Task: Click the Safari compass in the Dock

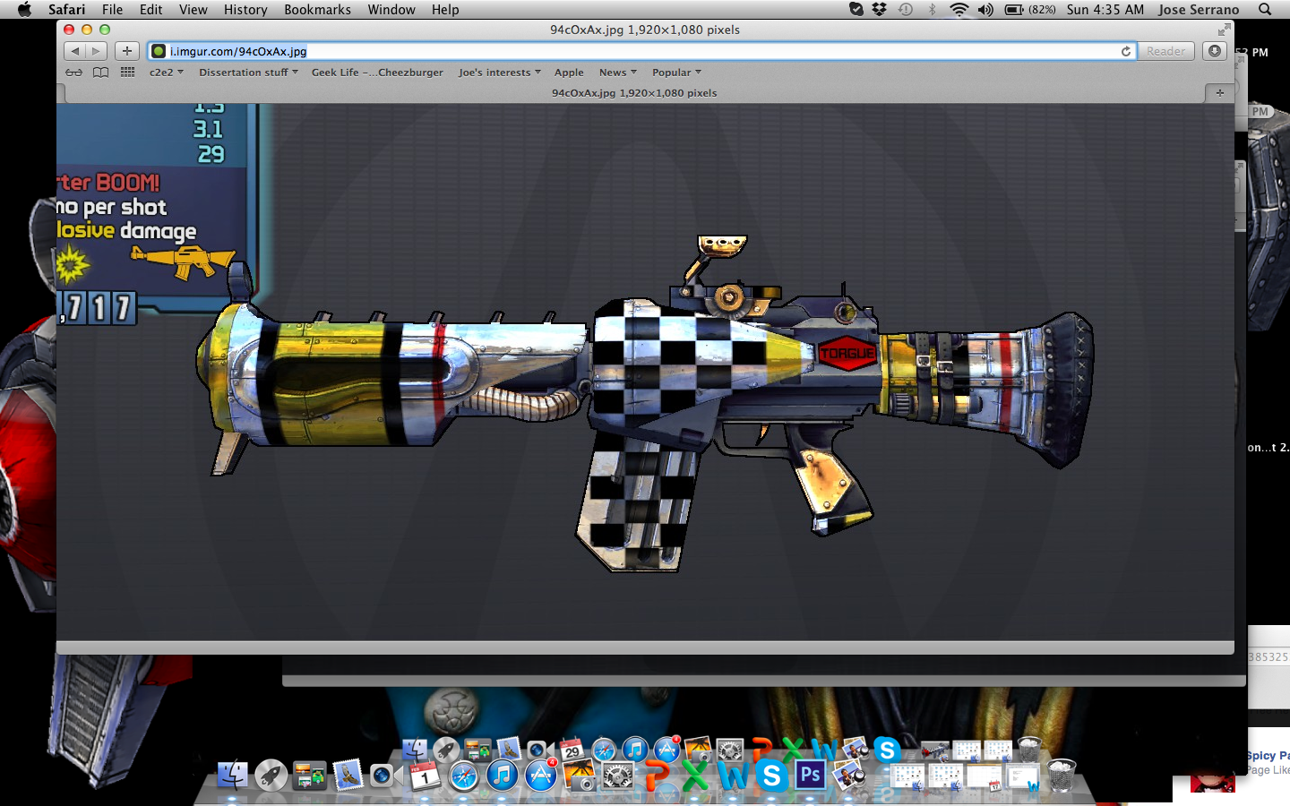Action: pos(464,775)
